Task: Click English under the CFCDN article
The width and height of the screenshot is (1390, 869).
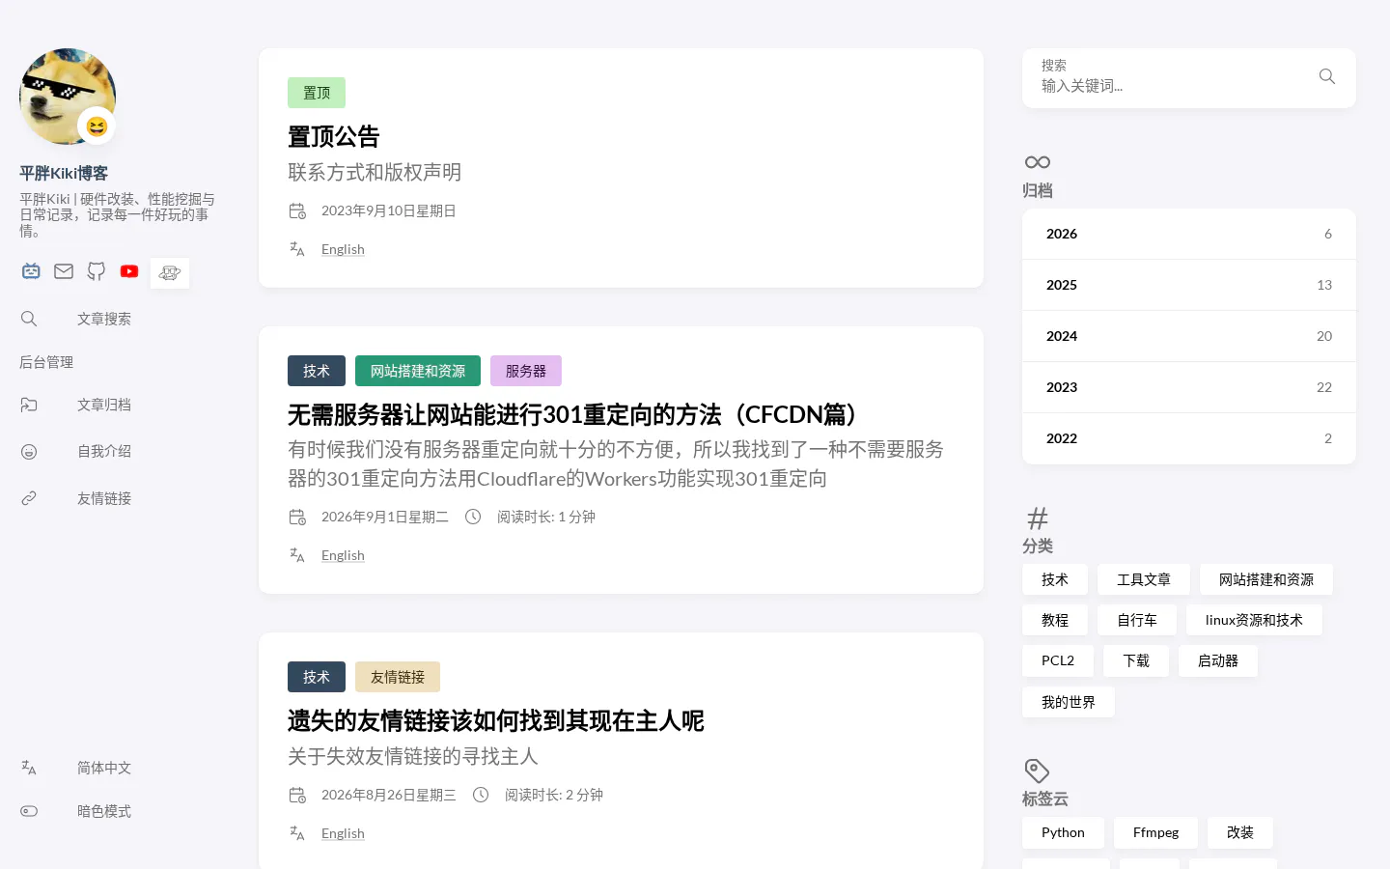Action: tap(343, 555)
